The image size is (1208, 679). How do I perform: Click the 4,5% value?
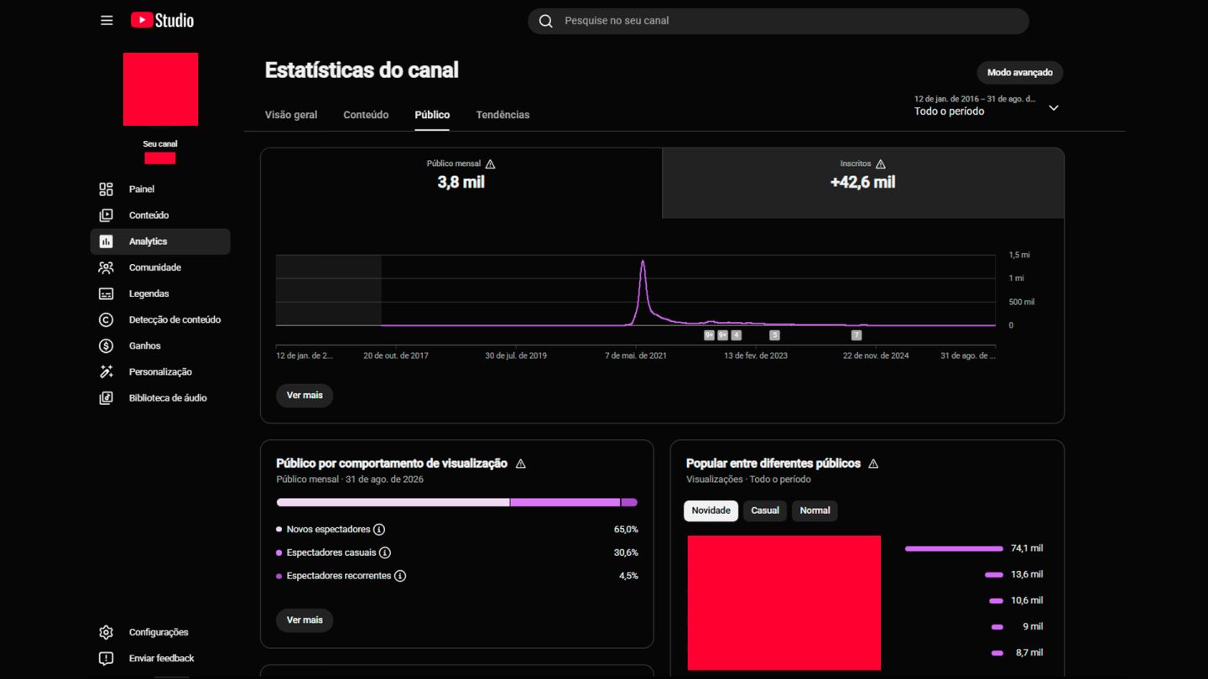click(628, 576)
